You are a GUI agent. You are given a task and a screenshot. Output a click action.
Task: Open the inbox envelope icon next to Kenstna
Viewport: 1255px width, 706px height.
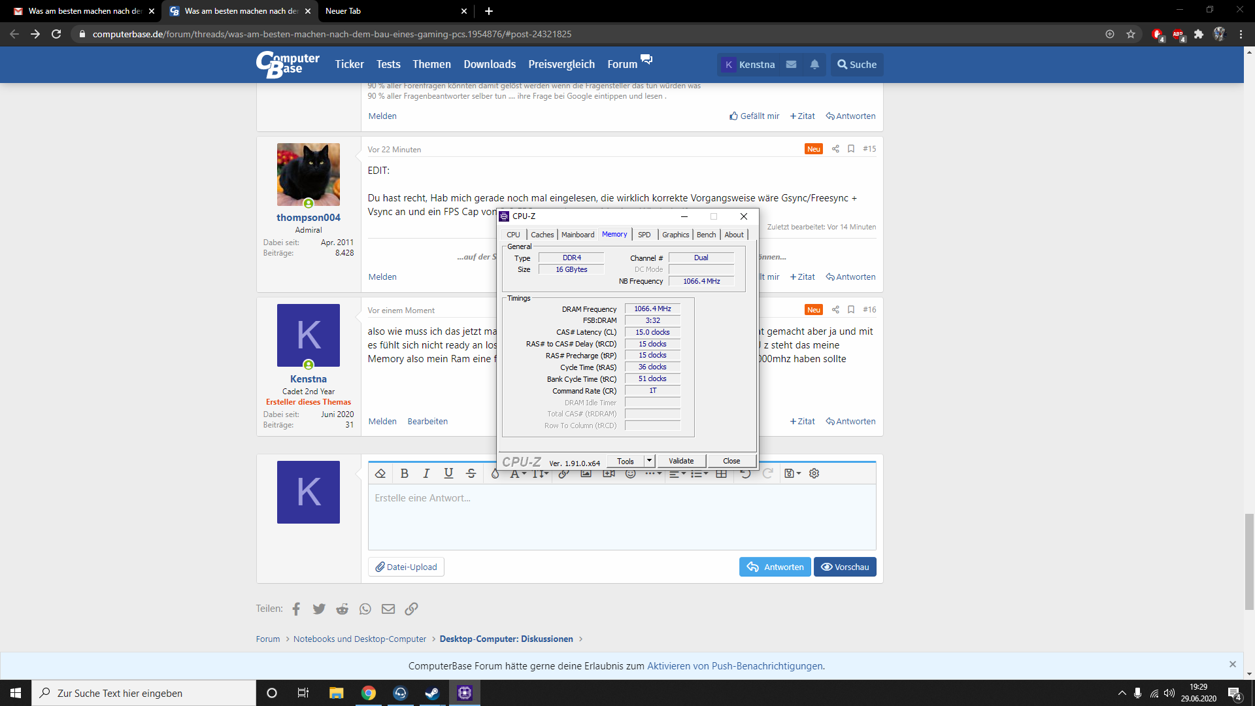pos(791,65)
